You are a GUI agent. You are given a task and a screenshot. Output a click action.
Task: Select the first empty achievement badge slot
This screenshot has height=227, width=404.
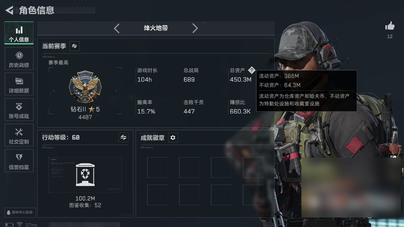click(x=157, y=167)
